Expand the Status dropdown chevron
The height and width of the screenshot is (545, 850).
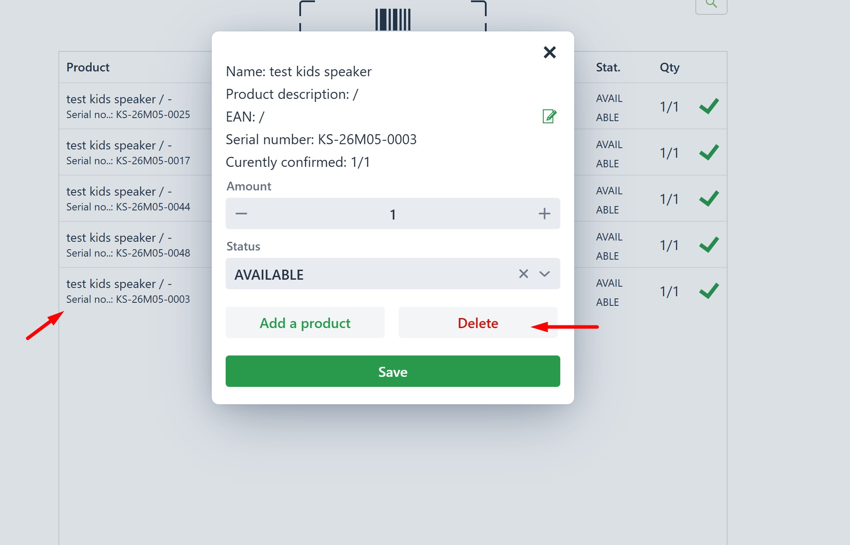(545, 274)
